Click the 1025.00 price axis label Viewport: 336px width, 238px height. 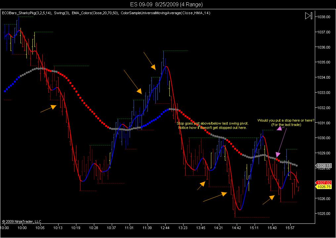pyautogui.click(x=323, y=214)
